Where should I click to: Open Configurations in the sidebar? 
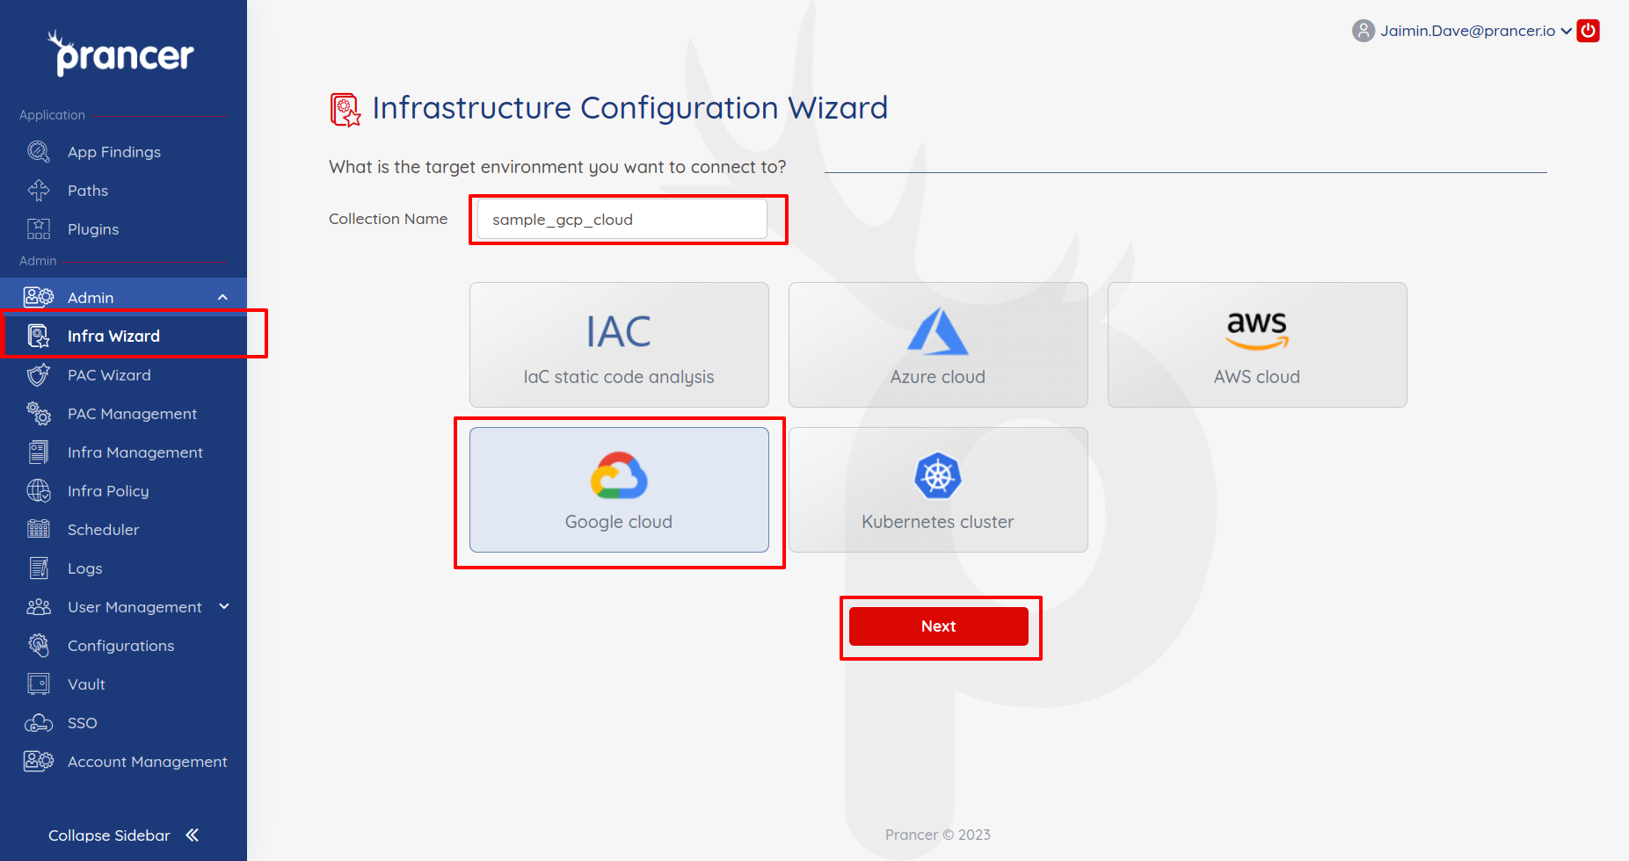point(123,646)
